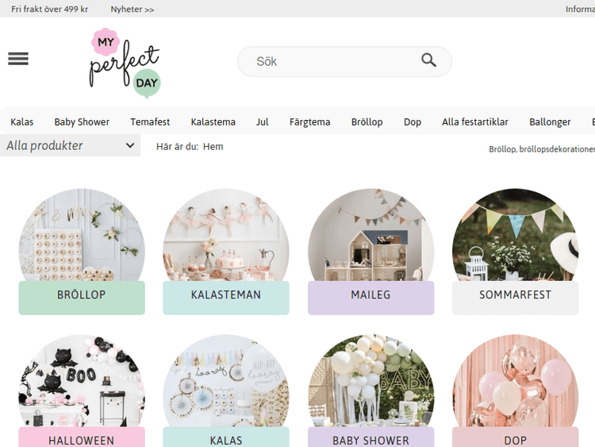Viewport: 595px width, 447px height.
Task: Click the magnifying glass search icon
Action: 428,60
